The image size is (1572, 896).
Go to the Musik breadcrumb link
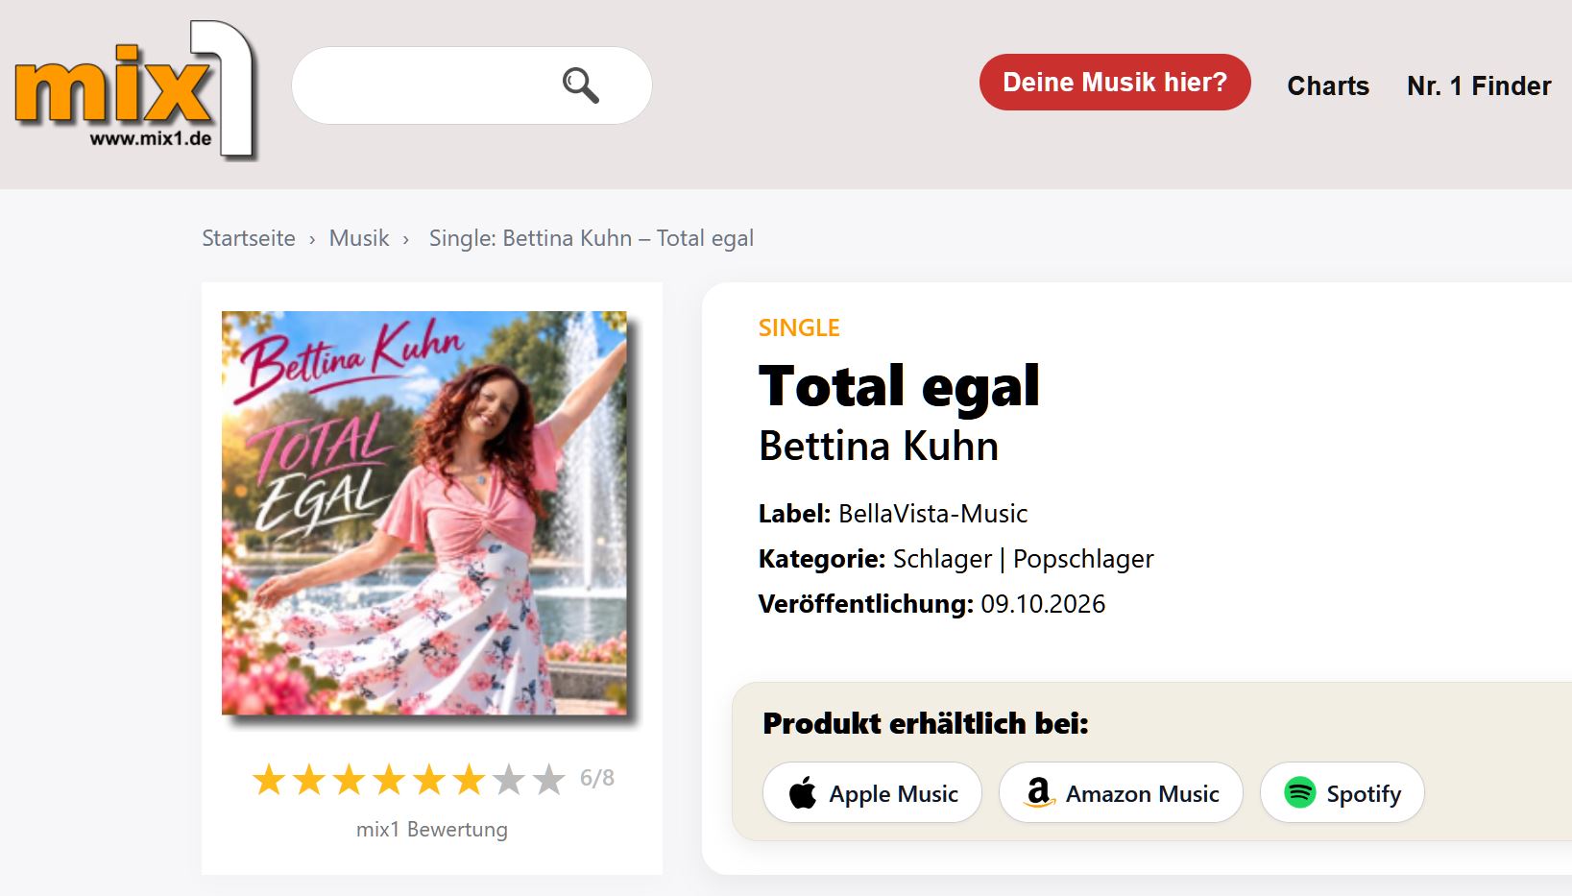(359, 238)
